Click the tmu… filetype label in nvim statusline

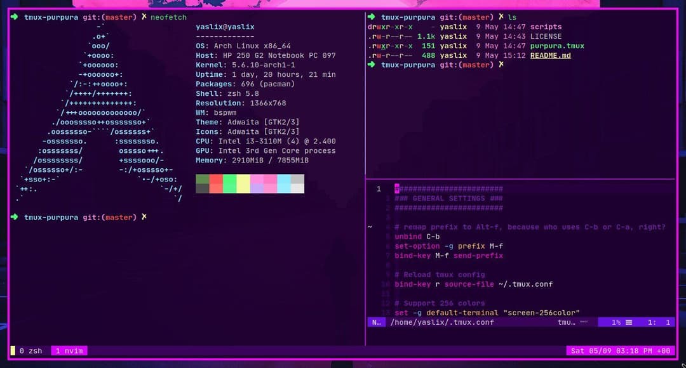[566, 322]
